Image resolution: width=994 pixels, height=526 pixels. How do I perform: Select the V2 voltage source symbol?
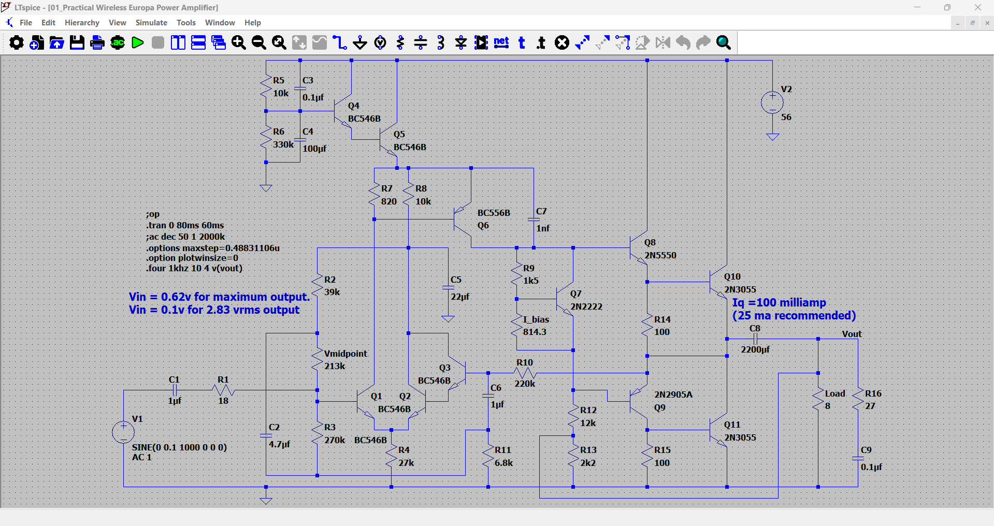[772, 103]
